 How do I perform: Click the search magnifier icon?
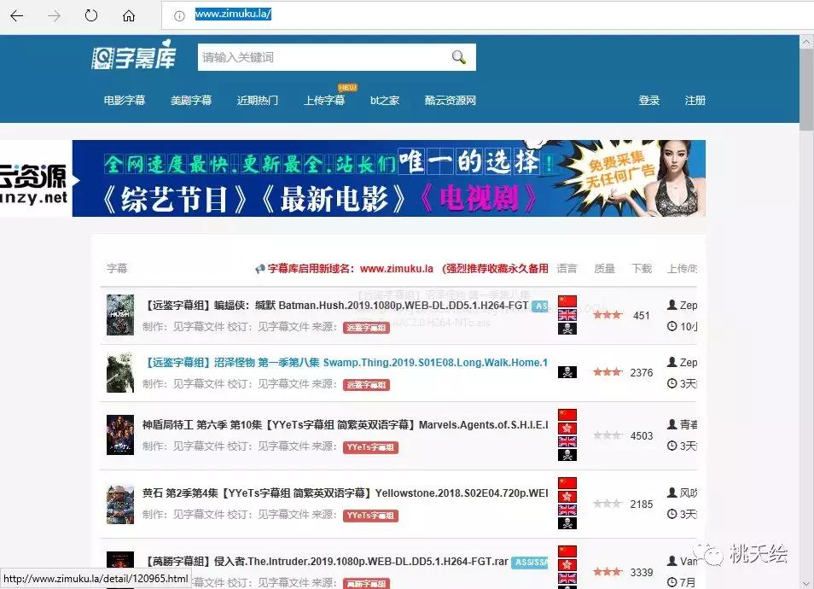coord(458,56)
